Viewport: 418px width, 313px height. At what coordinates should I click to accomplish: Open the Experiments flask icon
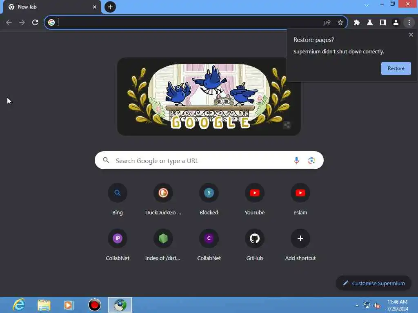(370, 23)
